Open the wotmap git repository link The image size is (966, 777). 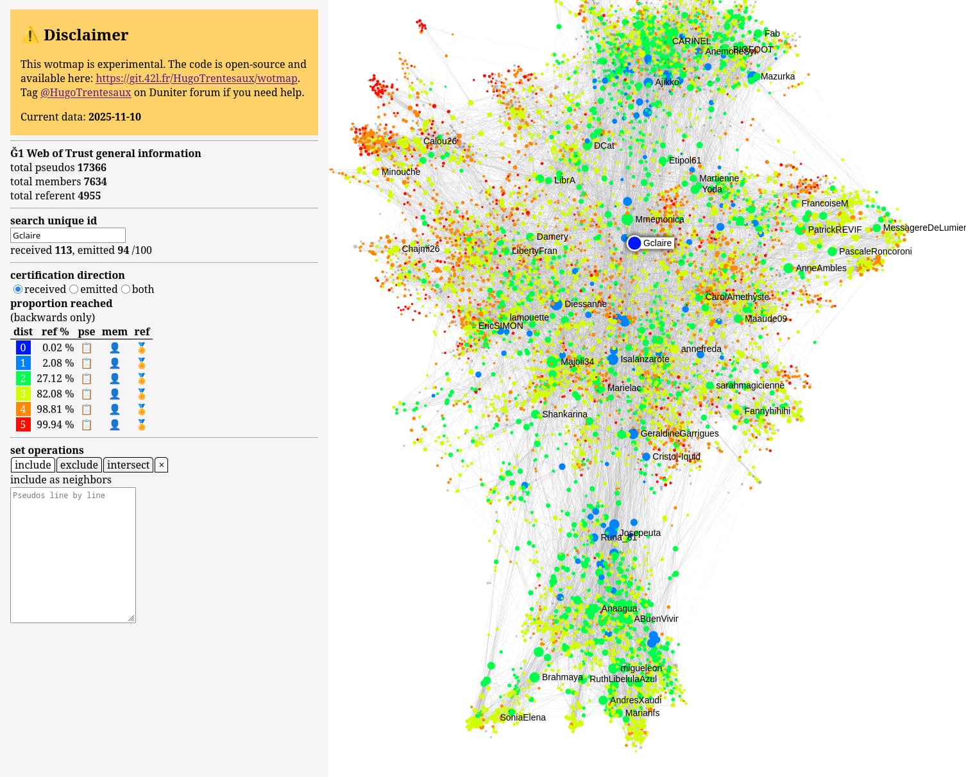tap(196, 78)
